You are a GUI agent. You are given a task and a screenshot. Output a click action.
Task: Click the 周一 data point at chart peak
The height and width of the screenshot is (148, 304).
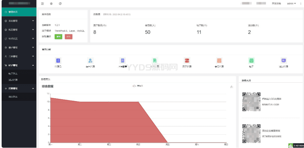coord(50,98)
